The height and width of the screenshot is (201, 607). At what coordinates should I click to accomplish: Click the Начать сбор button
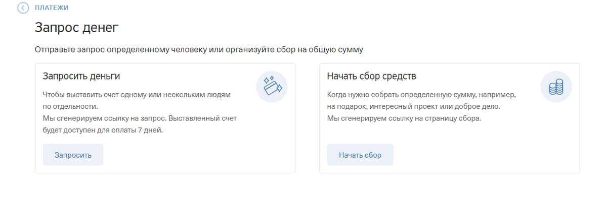coord(360,155)
